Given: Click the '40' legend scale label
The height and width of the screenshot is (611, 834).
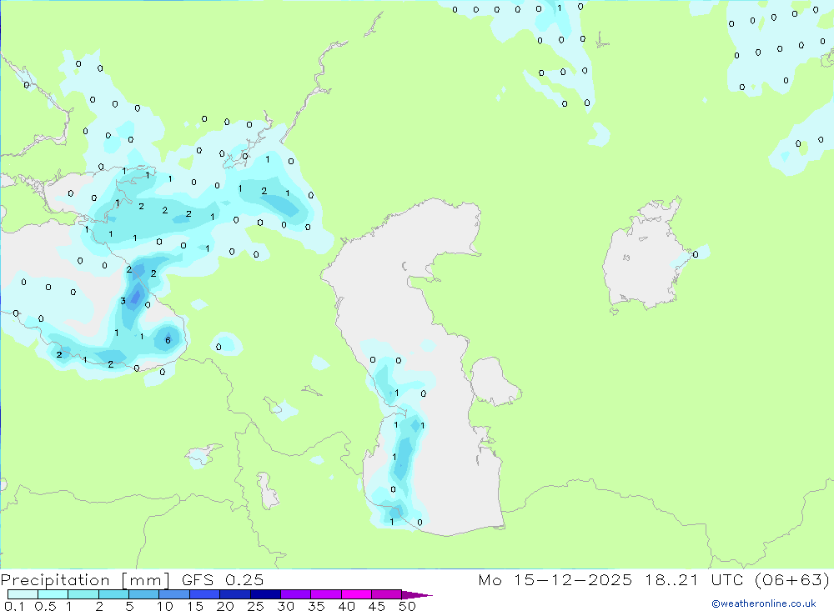Looking at the screenshot, I should [346, 606].
